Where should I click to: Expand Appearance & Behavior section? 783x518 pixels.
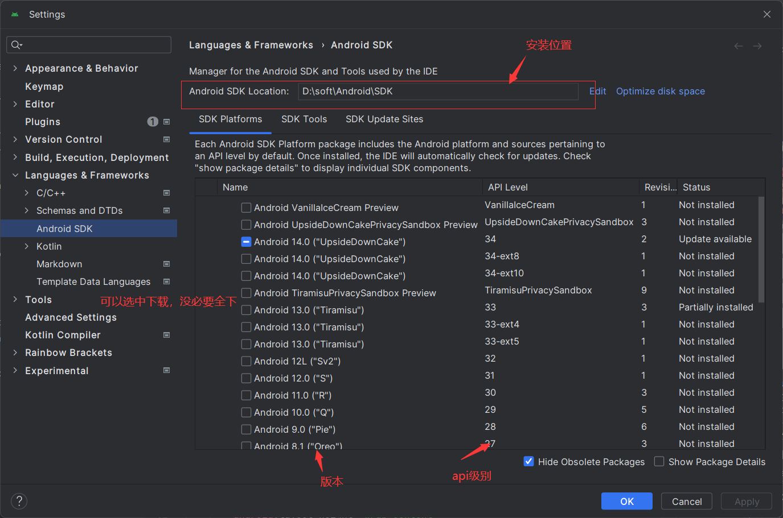(x=15, y=68)
